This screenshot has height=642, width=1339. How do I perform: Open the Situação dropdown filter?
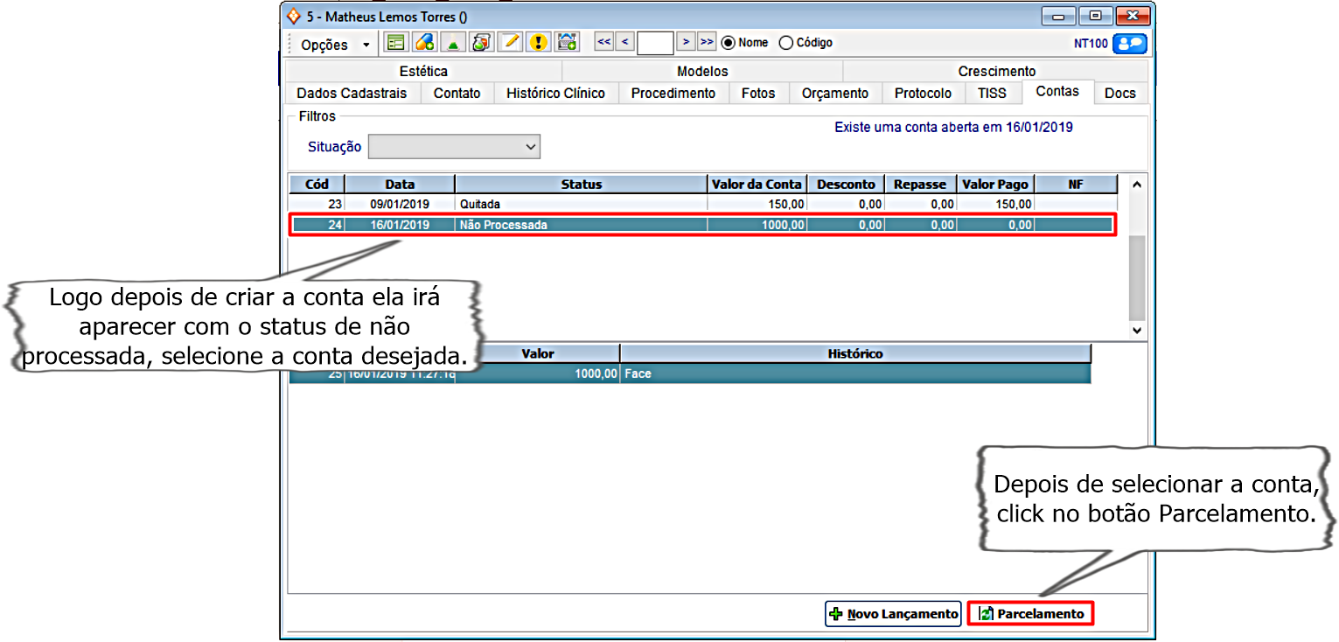(x=454, y=147)
